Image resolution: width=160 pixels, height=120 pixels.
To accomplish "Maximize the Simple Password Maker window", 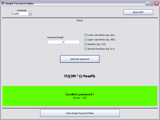I will click(x=152, y=3).
